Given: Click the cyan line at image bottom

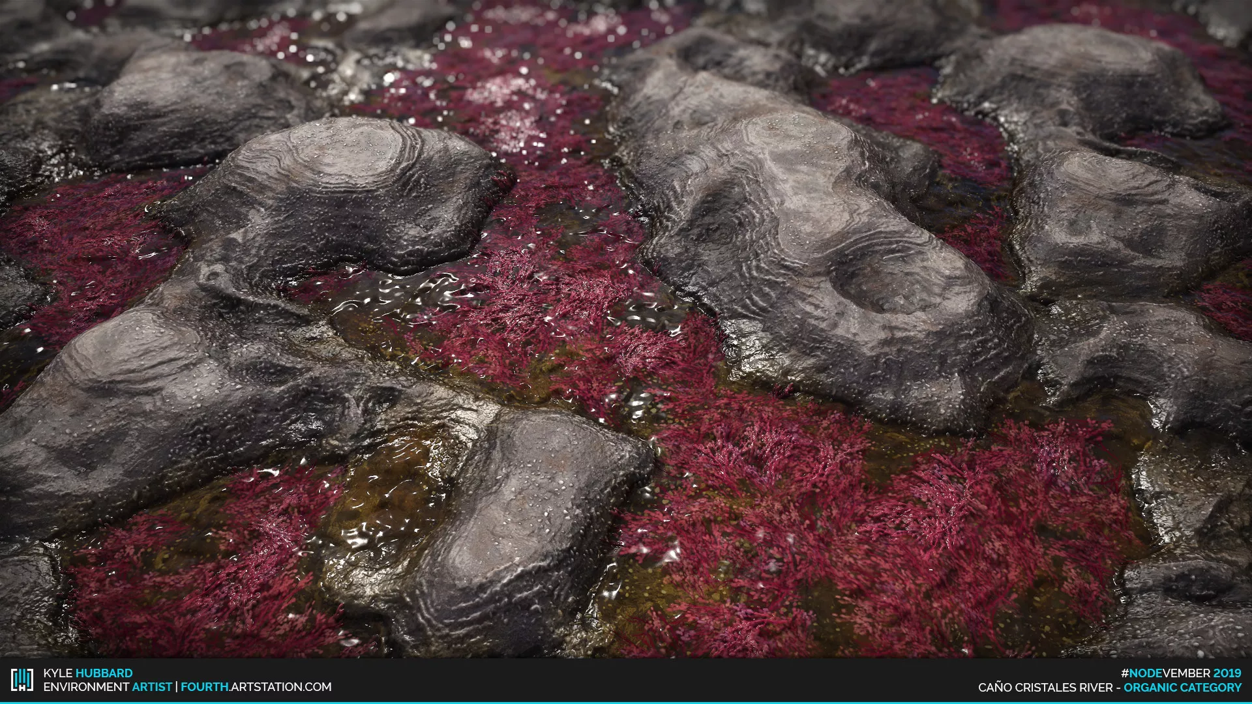Looking at the screenshot, I should pyautogui.click(x=626, y=702).
